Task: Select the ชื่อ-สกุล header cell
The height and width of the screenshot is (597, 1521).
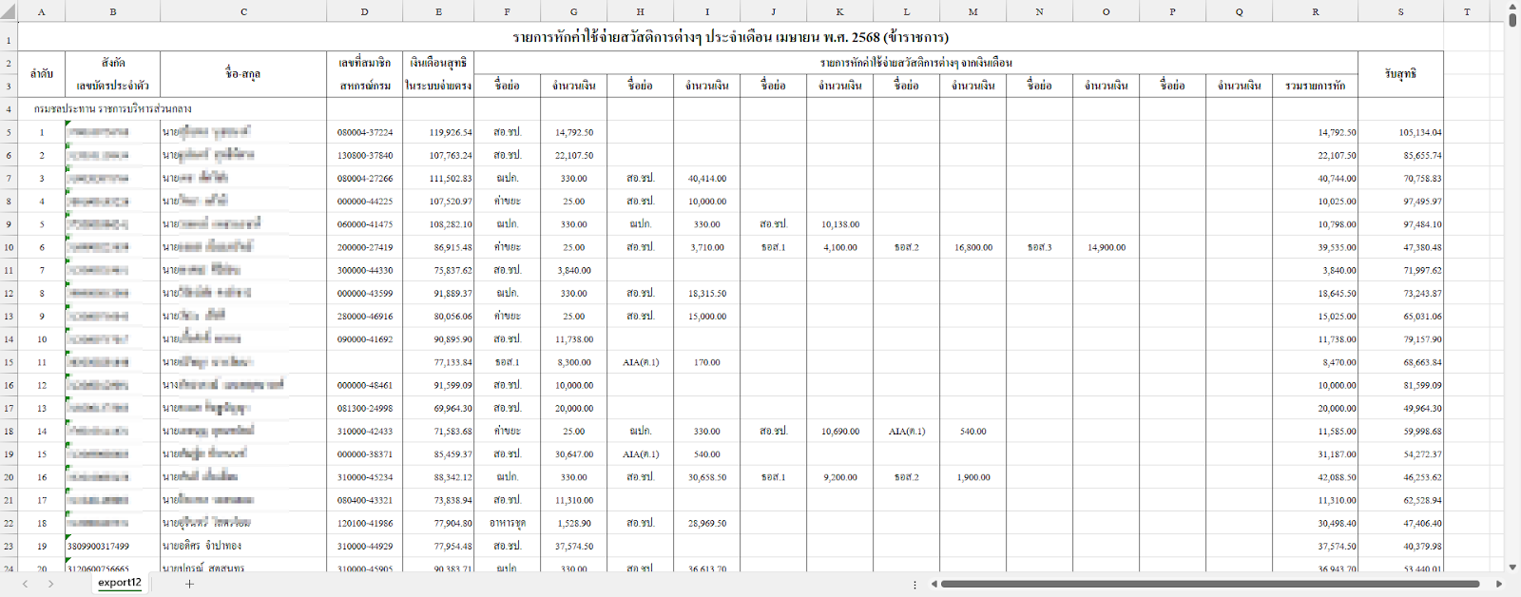Action: point(243,74)
